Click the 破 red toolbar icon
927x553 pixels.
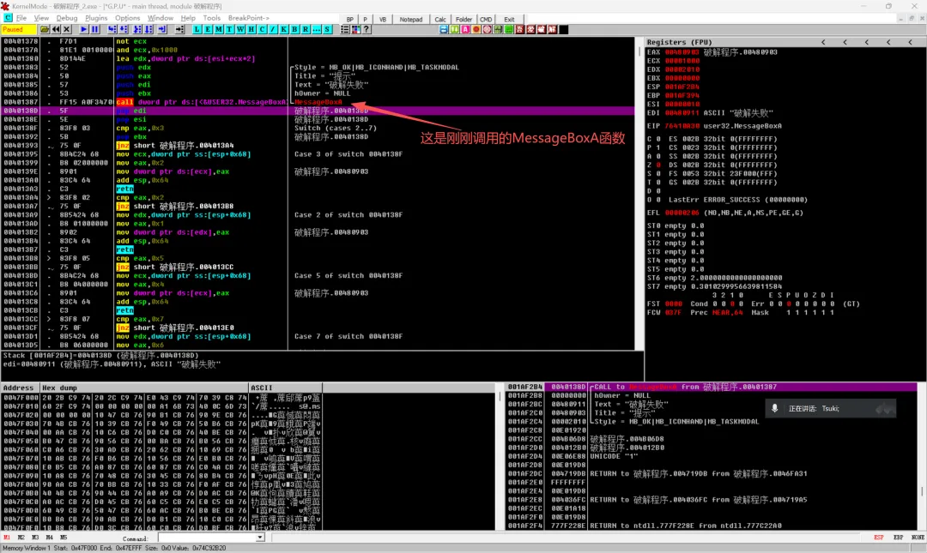coord(542,29)
